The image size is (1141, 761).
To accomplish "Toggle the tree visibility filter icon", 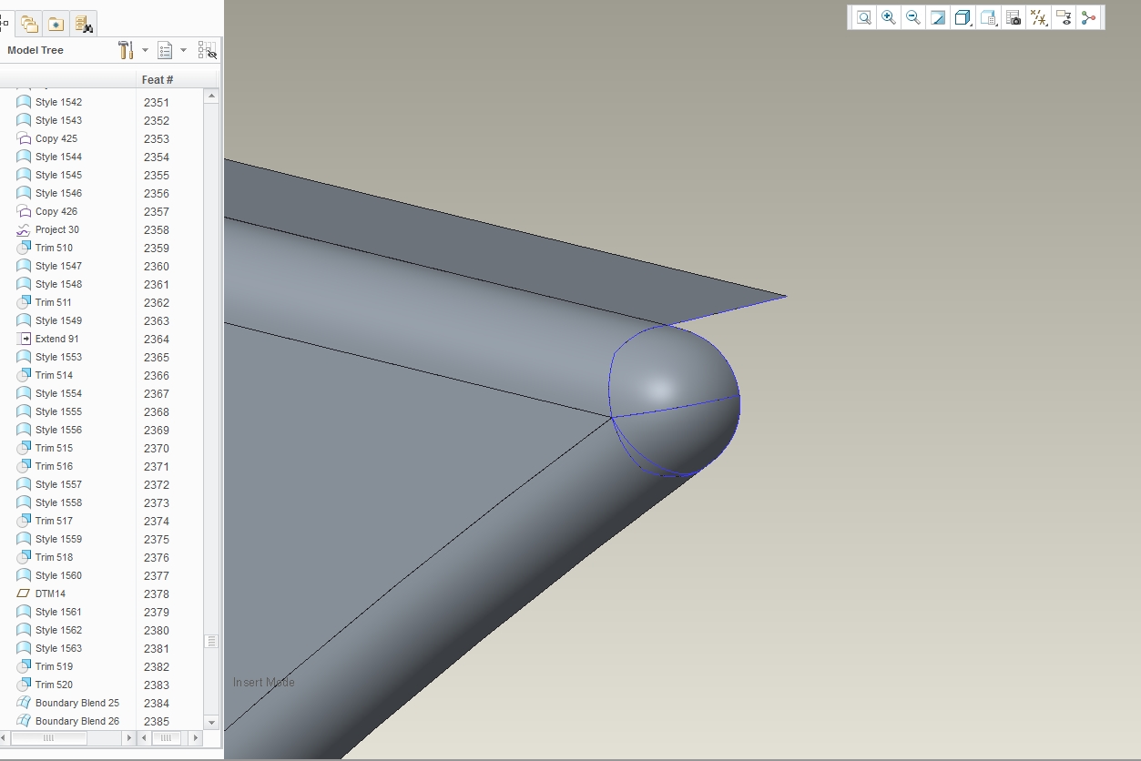I will click(x=207, y=50).
